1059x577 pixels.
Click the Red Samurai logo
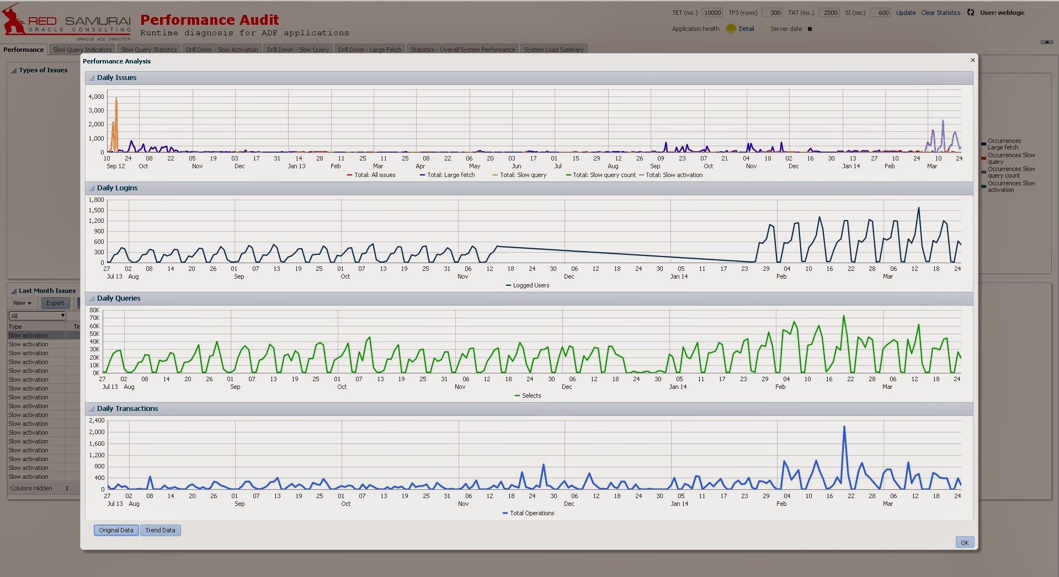point(67,22)
